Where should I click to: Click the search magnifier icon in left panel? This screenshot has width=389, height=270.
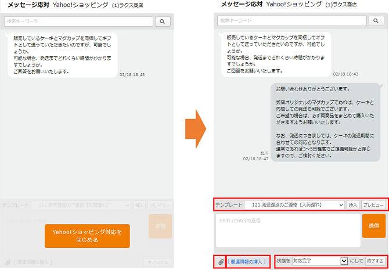[x=163, y=21]
